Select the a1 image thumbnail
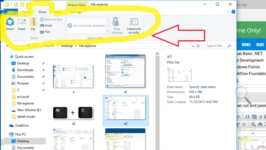This screenshot has height=150, width=266. coord(125,71)
